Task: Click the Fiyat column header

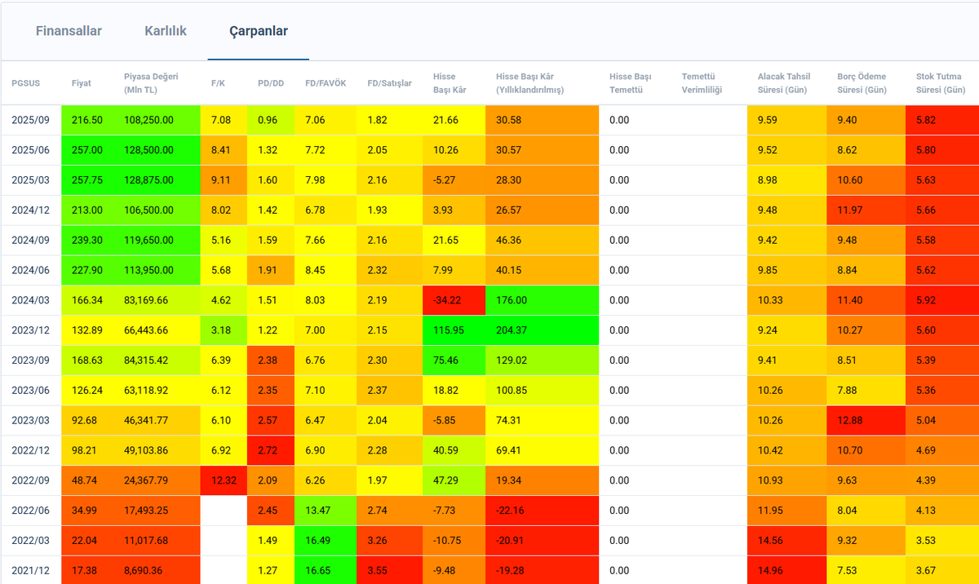Action: (82, 83)
